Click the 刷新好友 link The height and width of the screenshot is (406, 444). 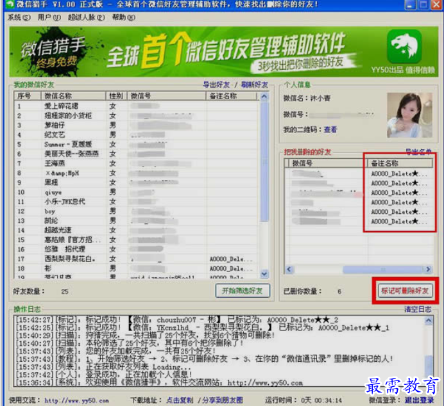tap(254, 85)
